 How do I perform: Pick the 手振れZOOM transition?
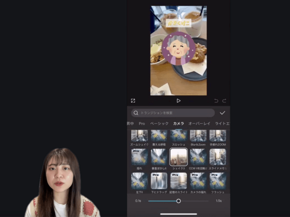pyautogui.click(x=218, y=136)
